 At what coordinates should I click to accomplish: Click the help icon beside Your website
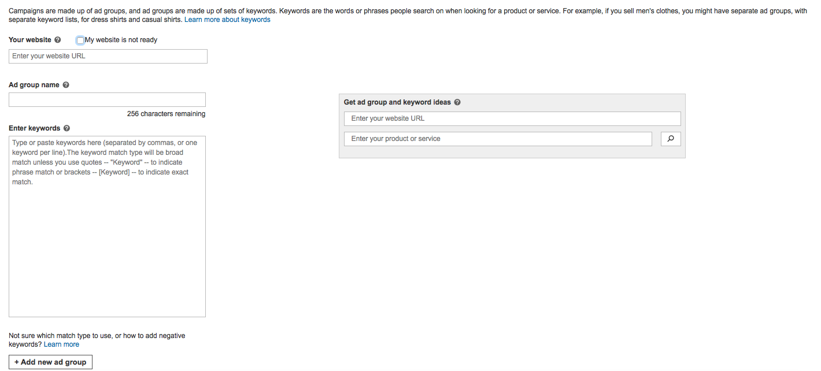[57, 40]
